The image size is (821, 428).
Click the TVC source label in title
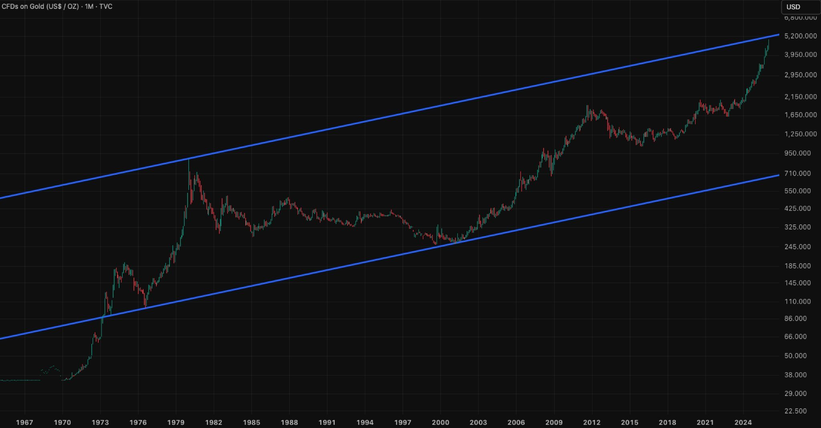106,6
